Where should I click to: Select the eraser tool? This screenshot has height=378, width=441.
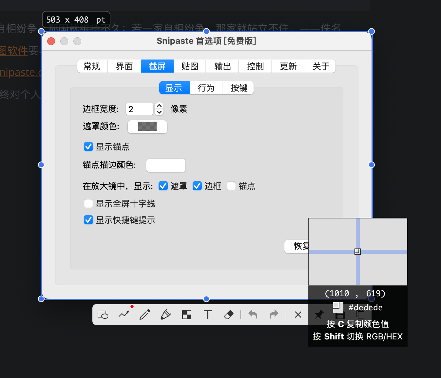(x=229, y=315)
